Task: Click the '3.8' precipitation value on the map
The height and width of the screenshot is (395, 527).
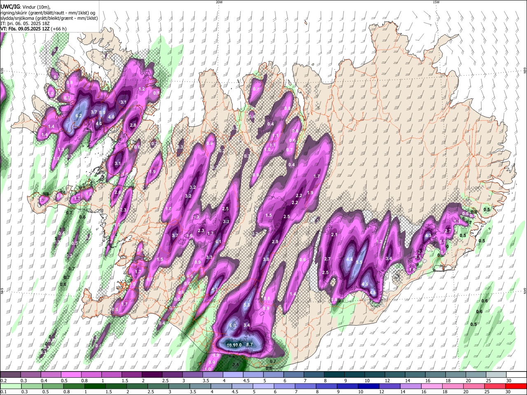Action: point(266,259)
